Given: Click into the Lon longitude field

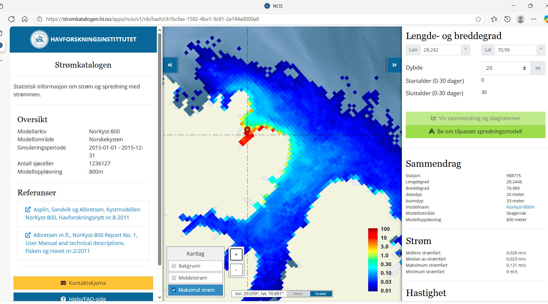Looking at the screenshot, I should [x=441, y=50].
